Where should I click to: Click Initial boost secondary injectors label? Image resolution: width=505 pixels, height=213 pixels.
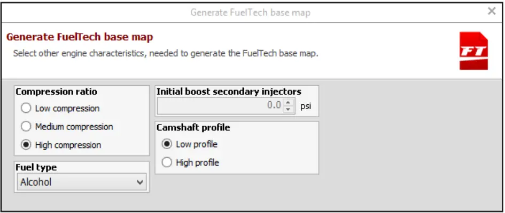(229, 92)
